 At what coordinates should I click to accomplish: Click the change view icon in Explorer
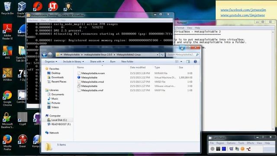click(x=177, y=62)
